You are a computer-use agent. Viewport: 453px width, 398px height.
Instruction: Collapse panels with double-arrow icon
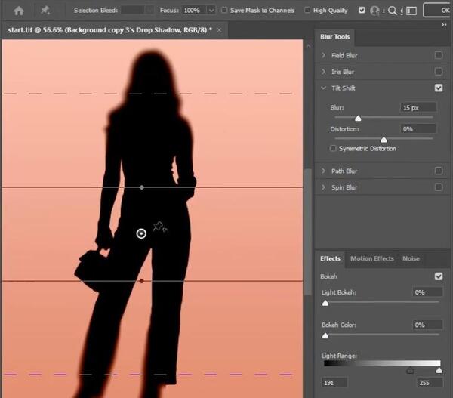[x=444, y=25]
